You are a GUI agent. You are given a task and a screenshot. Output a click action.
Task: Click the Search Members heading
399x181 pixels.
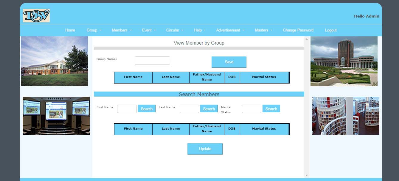pos(199,94)
